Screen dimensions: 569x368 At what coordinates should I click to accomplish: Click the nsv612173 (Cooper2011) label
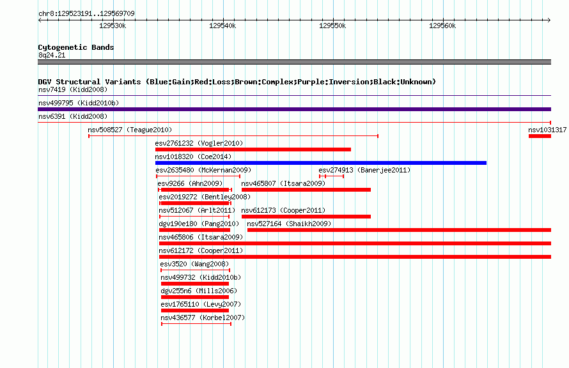click(x=283, y=210)
